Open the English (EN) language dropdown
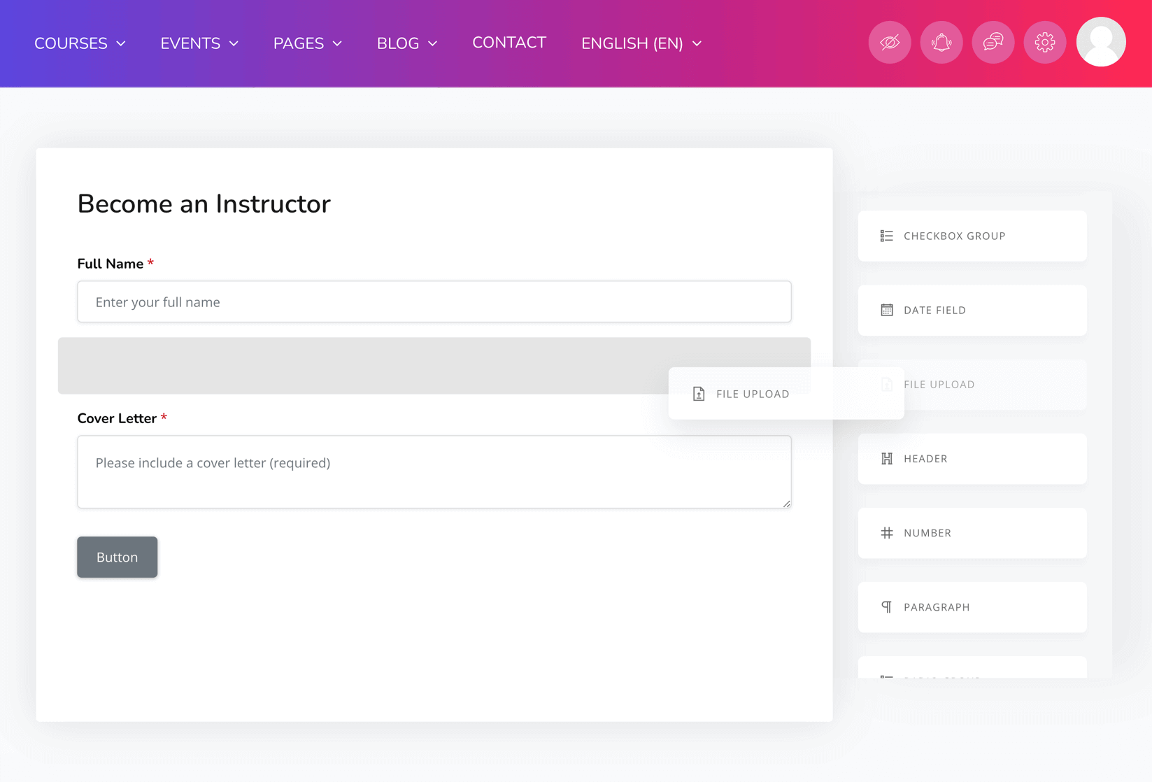Viewport: 1152px width, 782px height. pos(641,43)
